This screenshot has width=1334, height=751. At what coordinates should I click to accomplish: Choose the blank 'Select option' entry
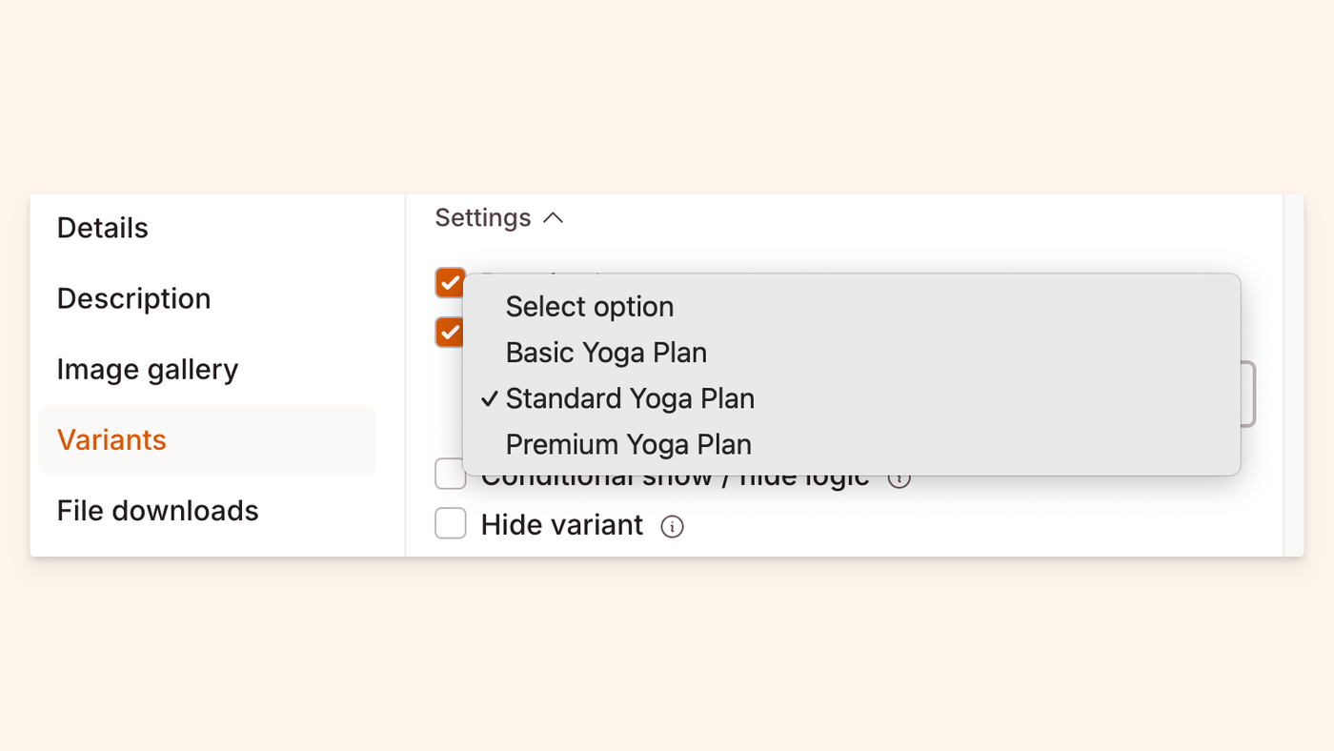[589, 307]
